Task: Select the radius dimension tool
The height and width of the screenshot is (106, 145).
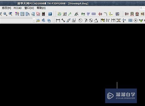Action: point(80,20)
